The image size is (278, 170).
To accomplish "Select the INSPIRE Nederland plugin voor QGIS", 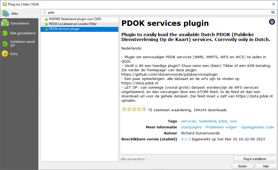I will coord(74,19).
